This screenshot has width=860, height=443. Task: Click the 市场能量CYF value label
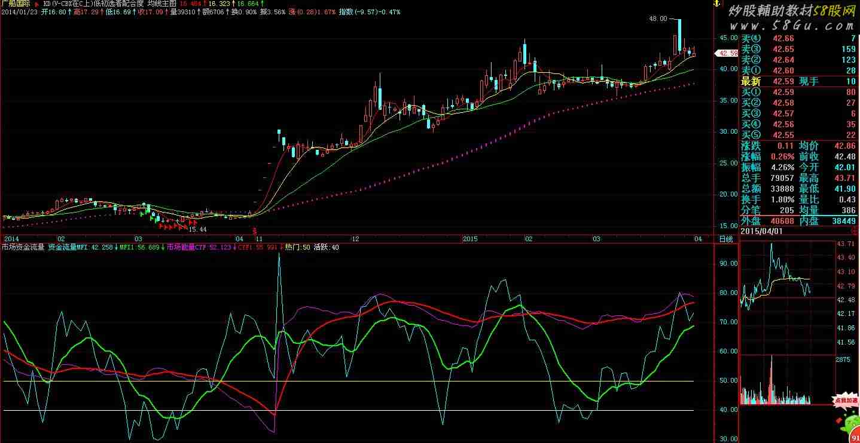199,247
